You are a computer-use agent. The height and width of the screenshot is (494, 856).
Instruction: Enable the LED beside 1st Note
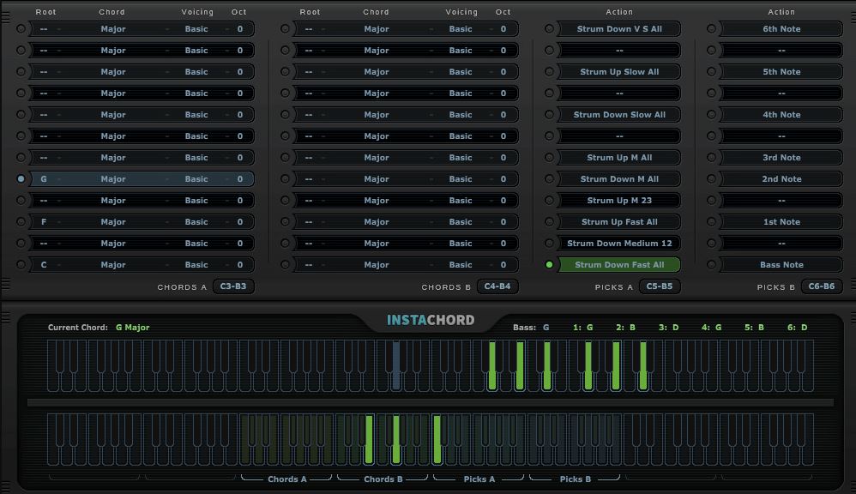711,221
